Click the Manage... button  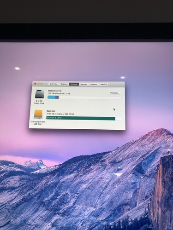[x=115, y=93]
